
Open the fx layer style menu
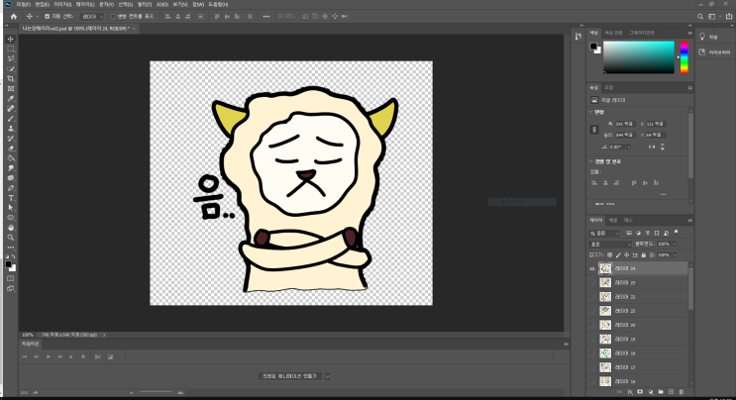click(x=630, y=392)
